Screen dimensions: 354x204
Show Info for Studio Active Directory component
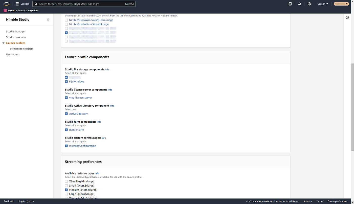point(112,106)
